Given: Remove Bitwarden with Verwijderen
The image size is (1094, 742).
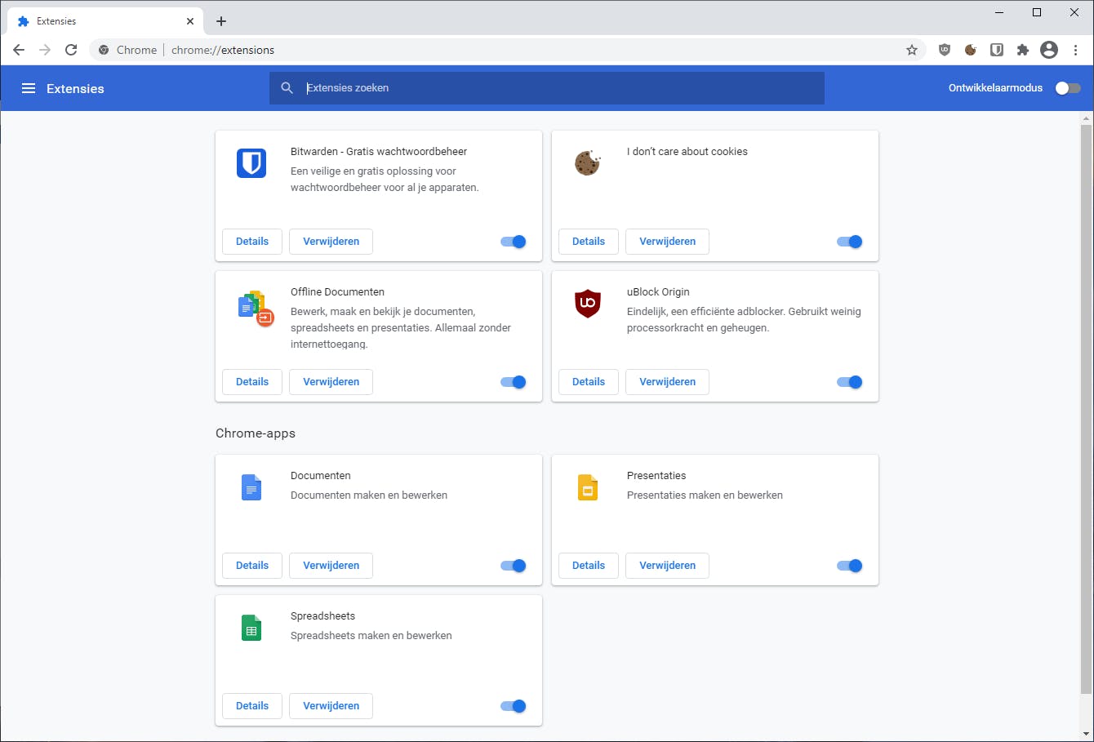Looking at the screenshot, I should 331,242.
